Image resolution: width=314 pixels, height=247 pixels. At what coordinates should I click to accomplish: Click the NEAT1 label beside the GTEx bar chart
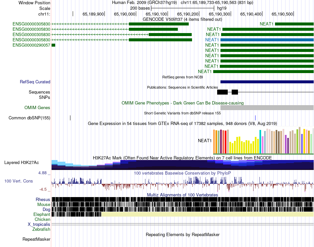(205, 141)
